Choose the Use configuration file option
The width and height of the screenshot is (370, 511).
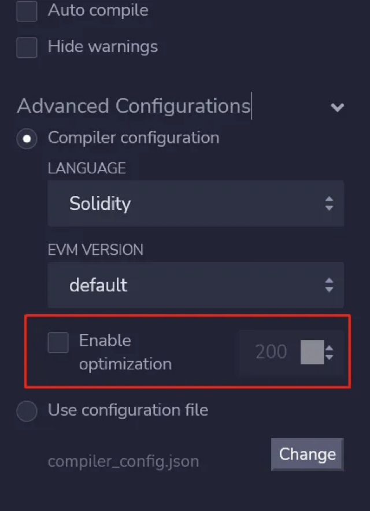coord(27,411)
